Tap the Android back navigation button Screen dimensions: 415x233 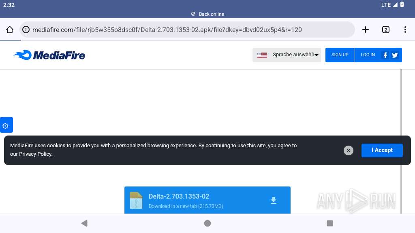pyautogui.click(x=84, y=223)
